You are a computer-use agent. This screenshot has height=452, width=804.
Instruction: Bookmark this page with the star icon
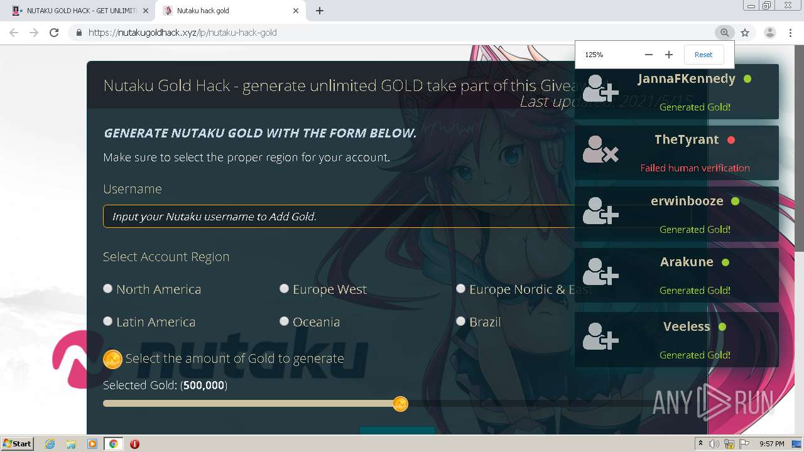coord(745,33)
